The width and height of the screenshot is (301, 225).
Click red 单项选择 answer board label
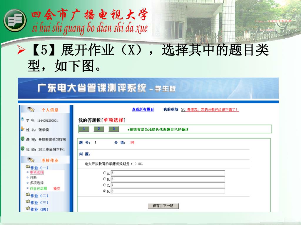[113, 120]
